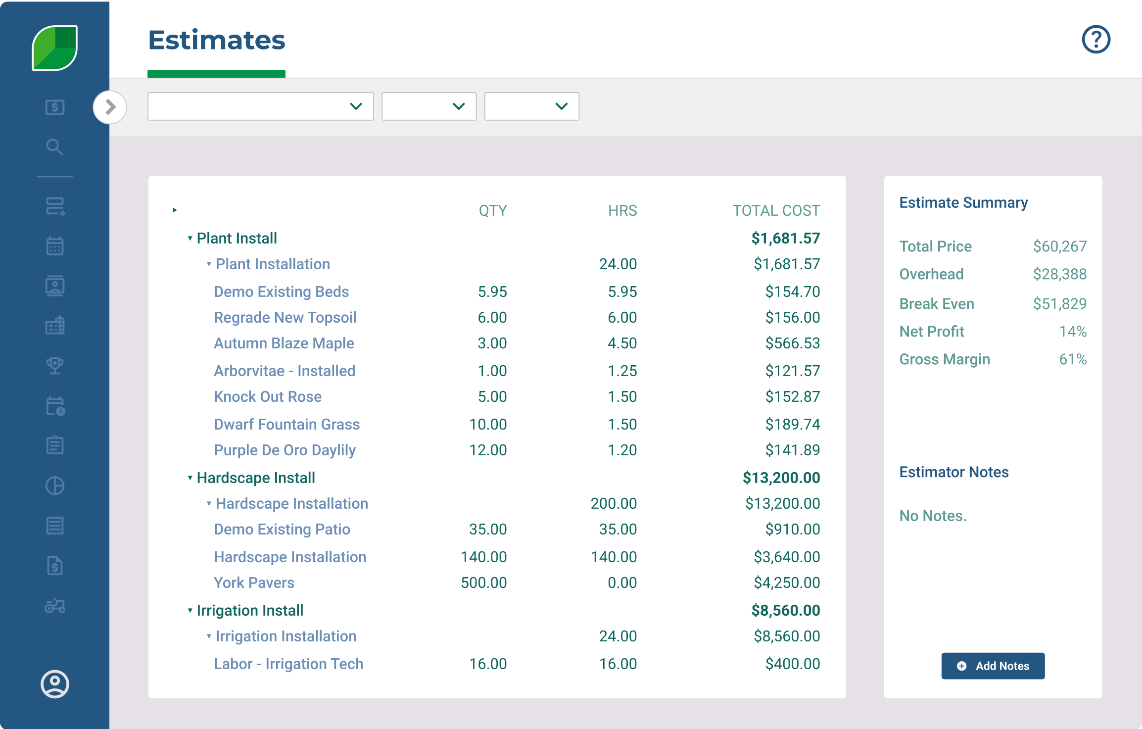This screenshot has height=729, width=1142.
Task: Collapse the Plant Install group
Action: [190, 239]
